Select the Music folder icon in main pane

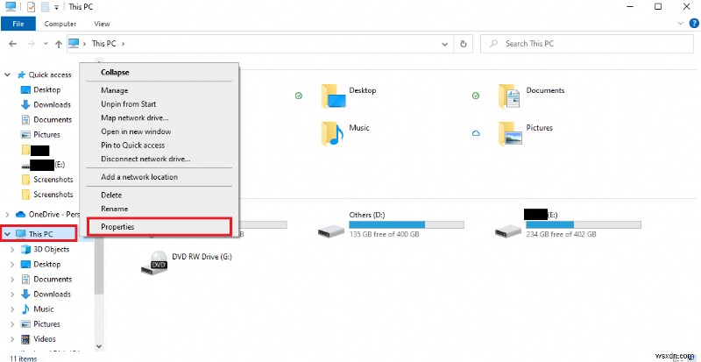pyautogui.click(x=332, y=134)
